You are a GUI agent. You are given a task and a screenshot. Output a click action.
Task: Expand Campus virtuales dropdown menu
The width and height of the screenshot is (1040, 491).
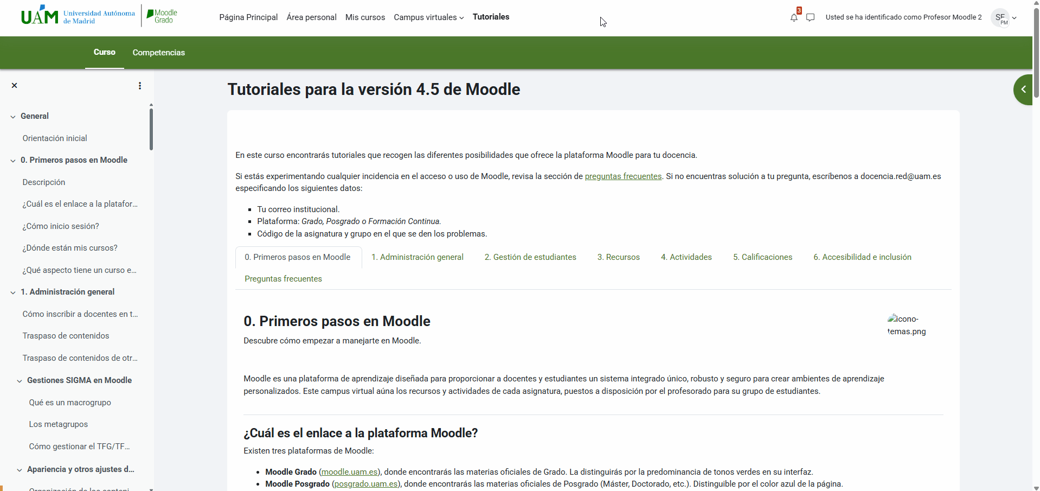(429, 17)
